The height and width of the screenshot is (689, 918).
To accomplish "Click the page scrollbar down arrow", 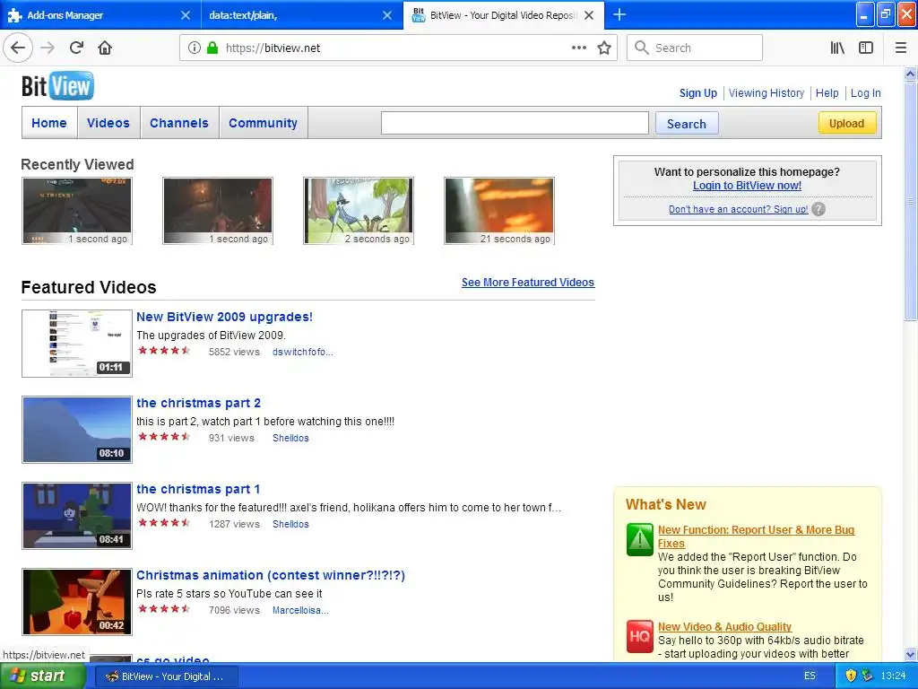I will click(x=910, y=654).
